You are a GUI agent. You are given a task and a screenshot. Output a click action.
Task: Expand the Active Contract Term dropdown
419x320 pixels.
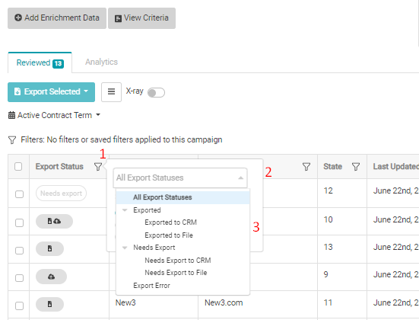coord(54,115)
